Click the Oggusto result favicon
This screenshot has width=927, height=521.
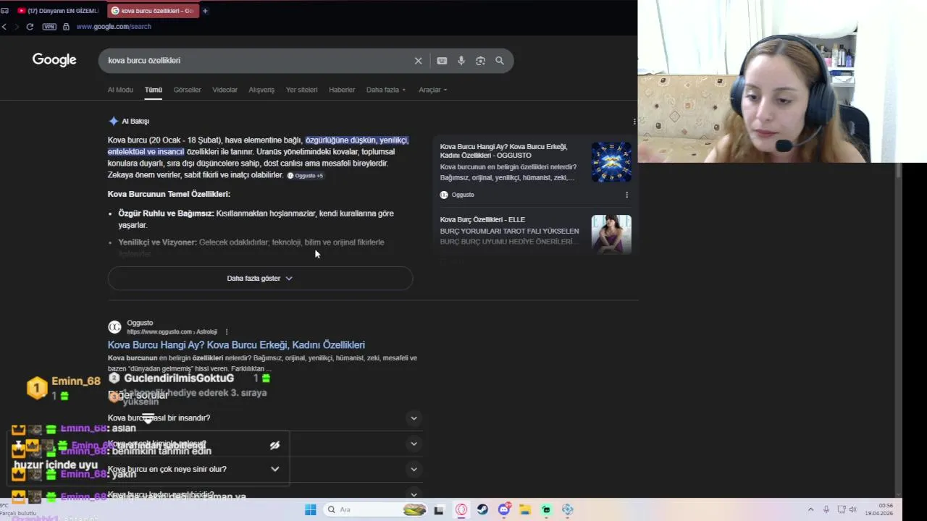(114, 327)
